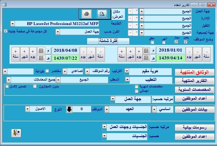Check the بدون المجازون checkbox
This screenshot has width=217, height=146.
(x=35, y=86)
